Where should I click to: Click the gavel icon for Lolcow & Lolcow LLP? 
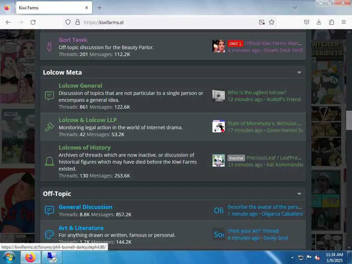click(49, 127)
